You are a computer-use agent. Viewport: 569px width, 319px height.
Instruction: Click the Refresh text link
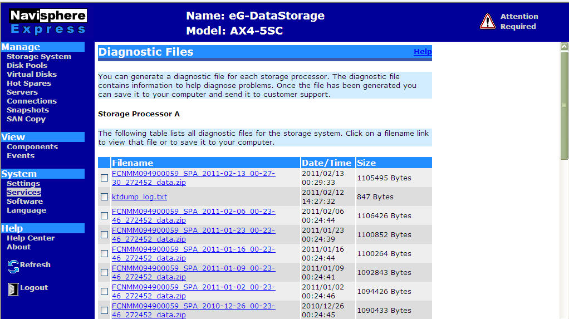coord(35,264)
